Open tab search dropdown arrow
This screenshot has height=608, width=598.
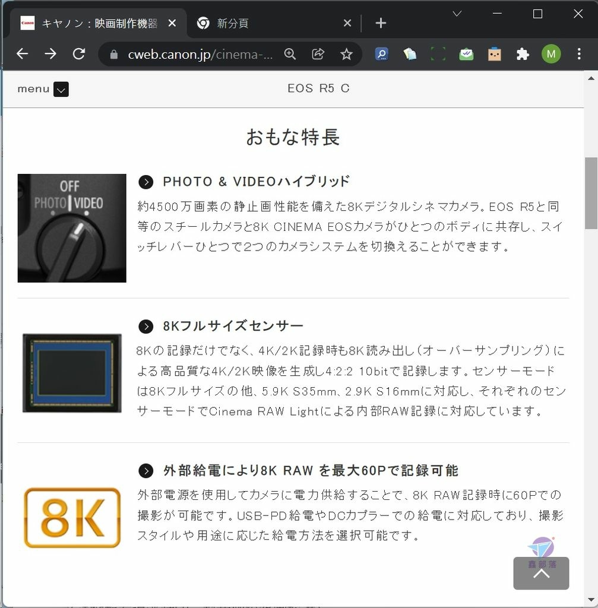tap(457, 14)
